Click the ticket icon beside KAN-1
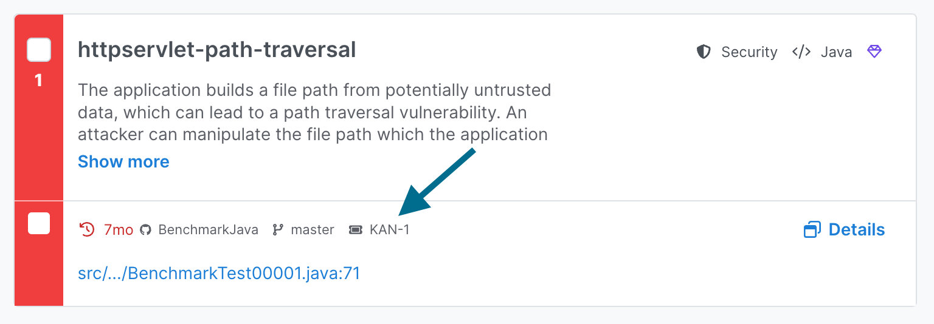934x324 pixels. 356,230
